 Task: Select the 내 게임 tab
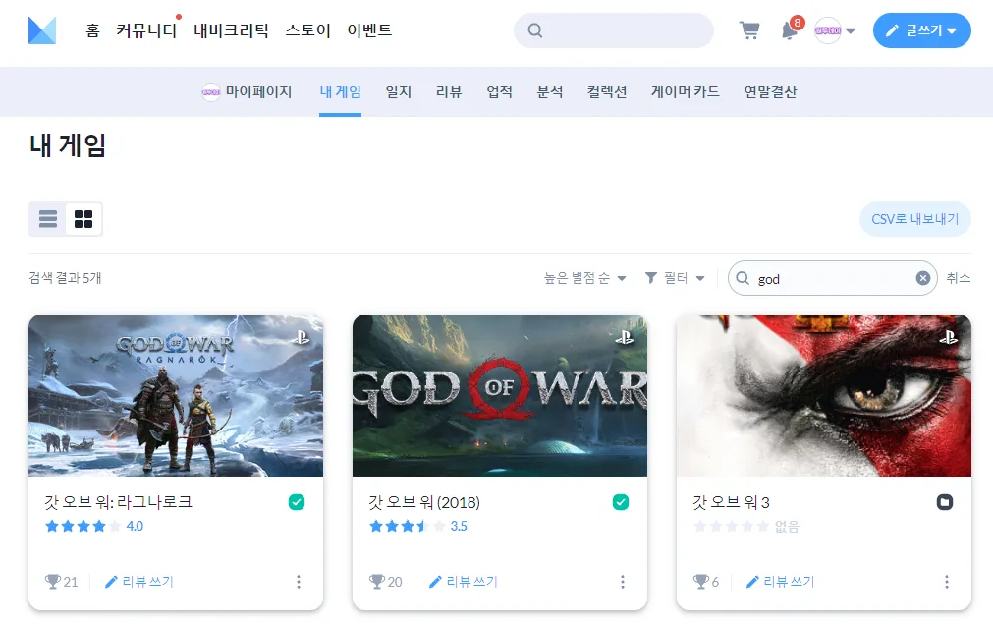(x=340, y=92)
